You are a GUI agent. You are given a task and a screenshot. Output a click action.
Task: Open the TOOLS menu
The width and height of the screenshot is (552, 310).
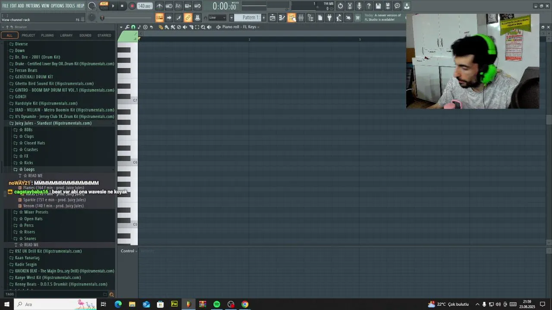click(x=70, y=6)
